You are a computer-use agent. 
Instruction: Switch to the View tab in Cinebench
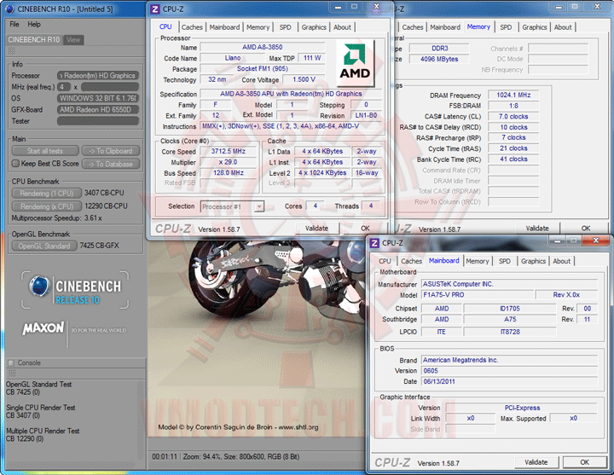coord(73,39)
